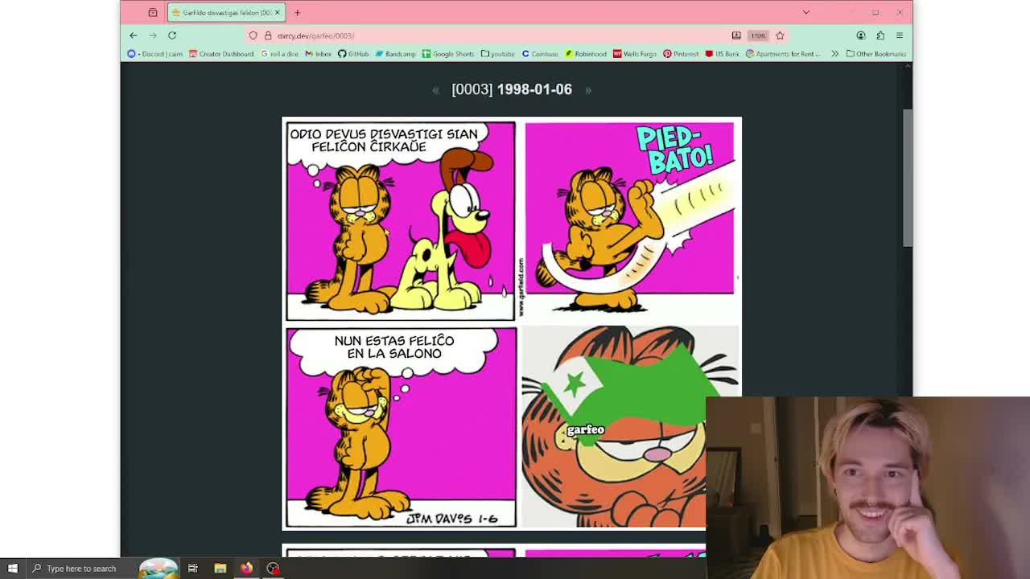Bookmark this page with the star

click(780, 35)
